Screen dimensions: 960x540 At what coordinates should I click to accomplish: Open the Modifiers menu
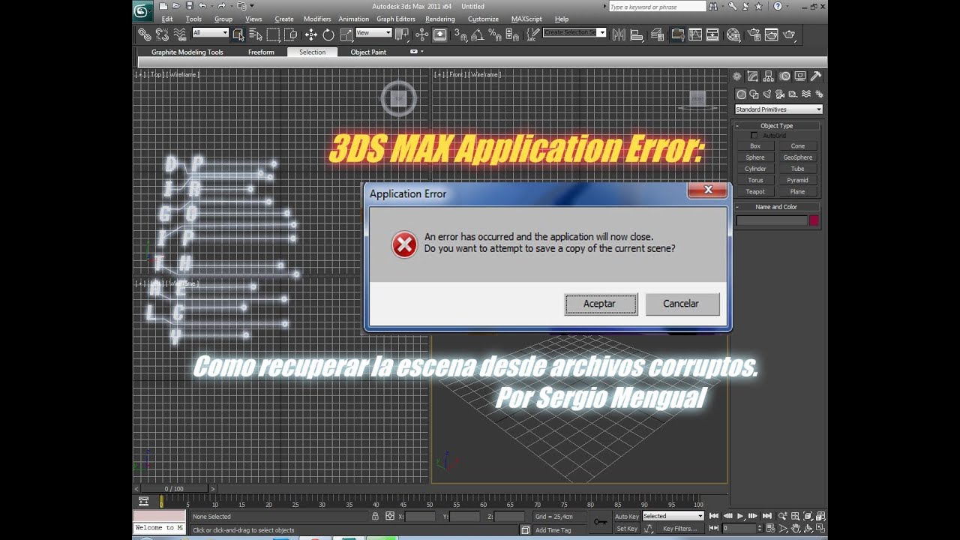(x=317, y=19)
